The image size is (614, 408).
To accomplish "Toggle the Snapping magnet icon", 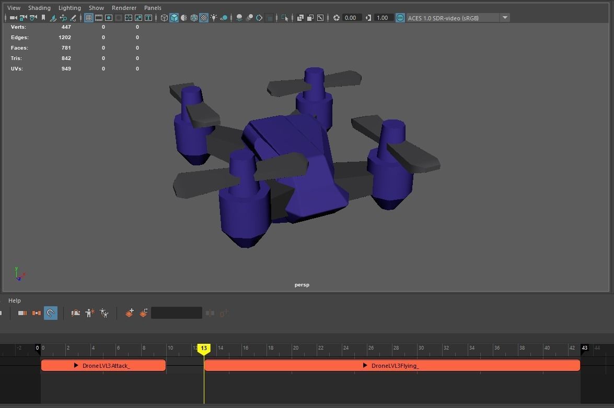I will pyautogui.click(x=51, y=313).
